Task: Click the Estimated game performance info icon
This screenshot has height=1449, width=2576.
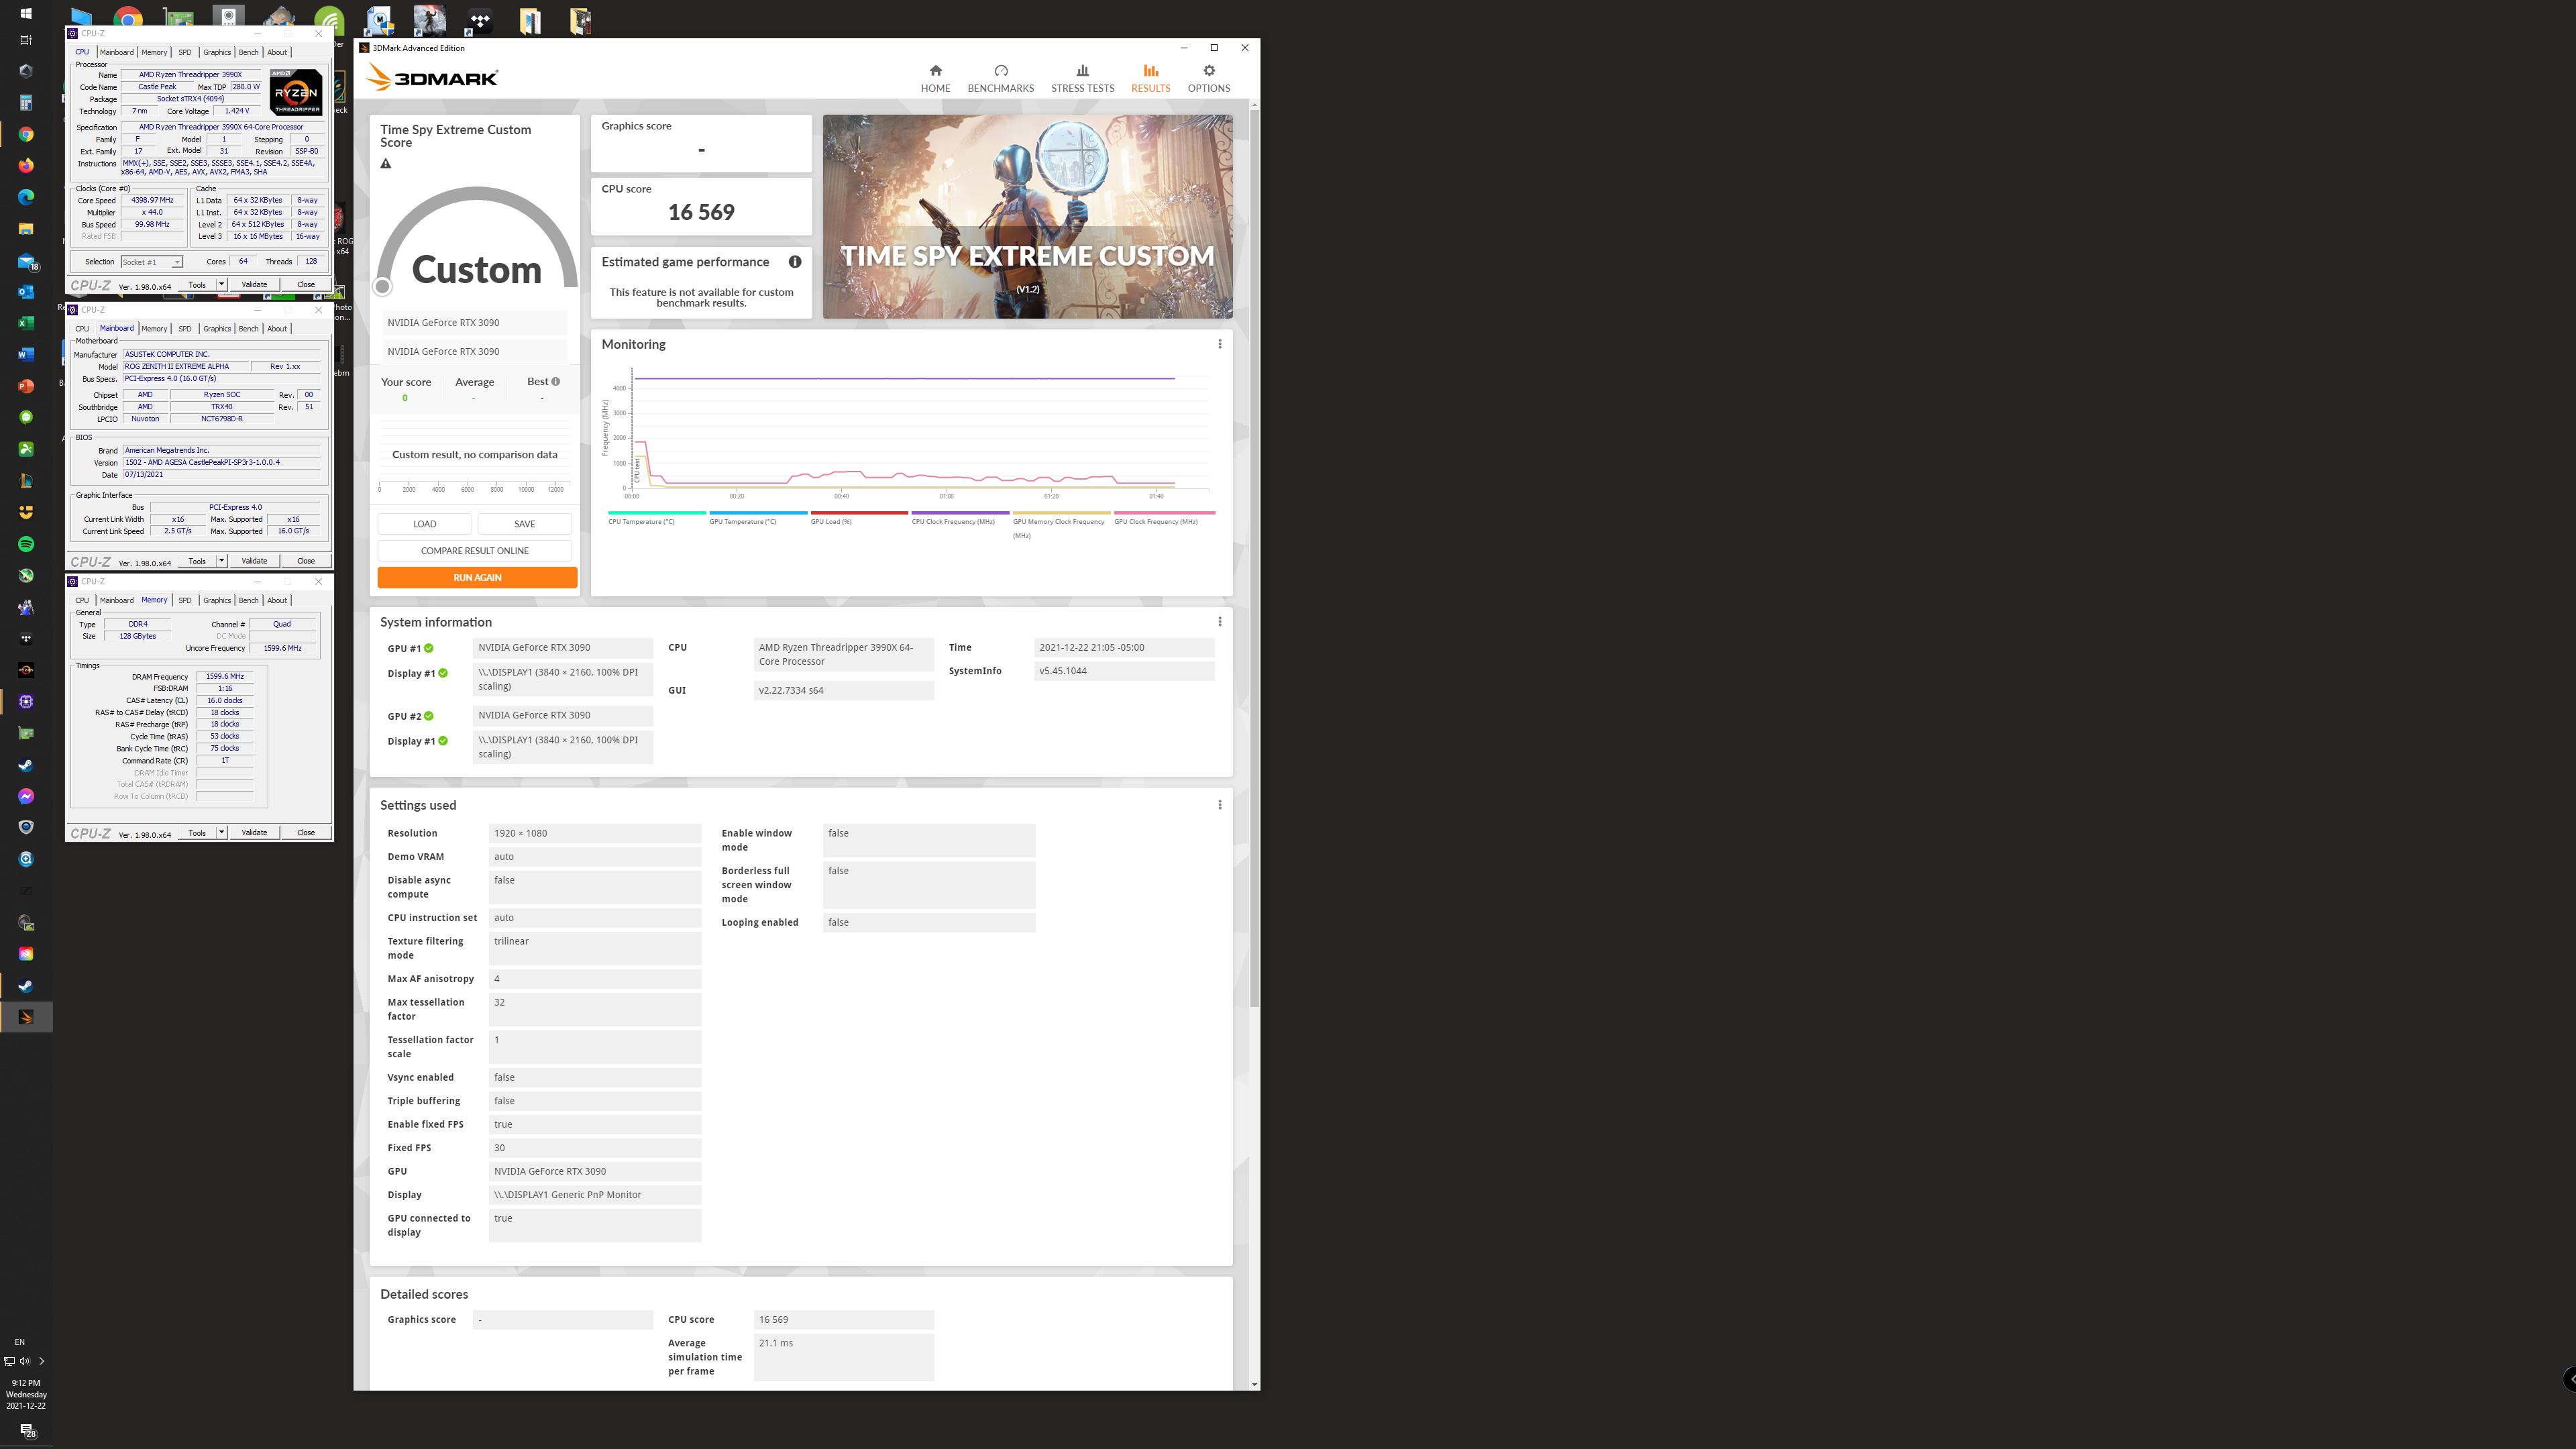Action: coord(795,262)
